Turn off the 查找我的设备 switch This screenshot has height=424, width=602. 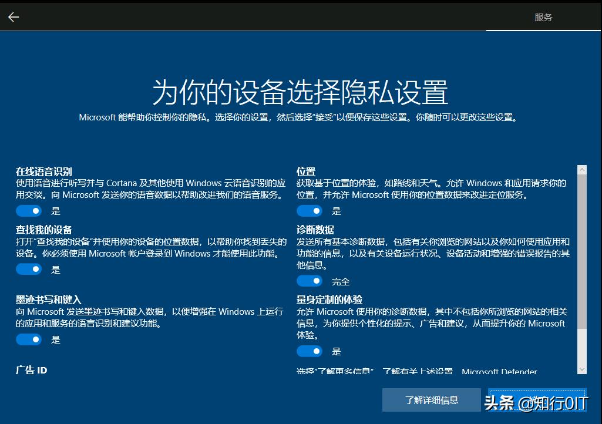(29, 269)
